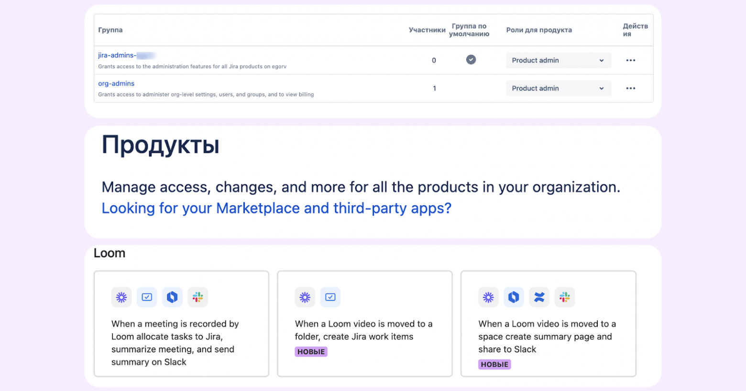Open the Product admin dropdown for jira-admins
The width and height of the screenshot is (746, 391).
558,60
